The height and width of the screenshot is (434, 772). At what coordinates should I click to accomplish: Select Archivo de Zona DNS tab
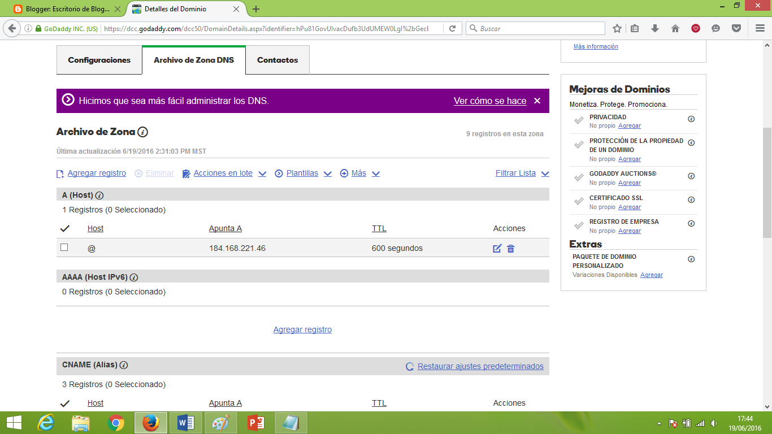tap(194, 60)
